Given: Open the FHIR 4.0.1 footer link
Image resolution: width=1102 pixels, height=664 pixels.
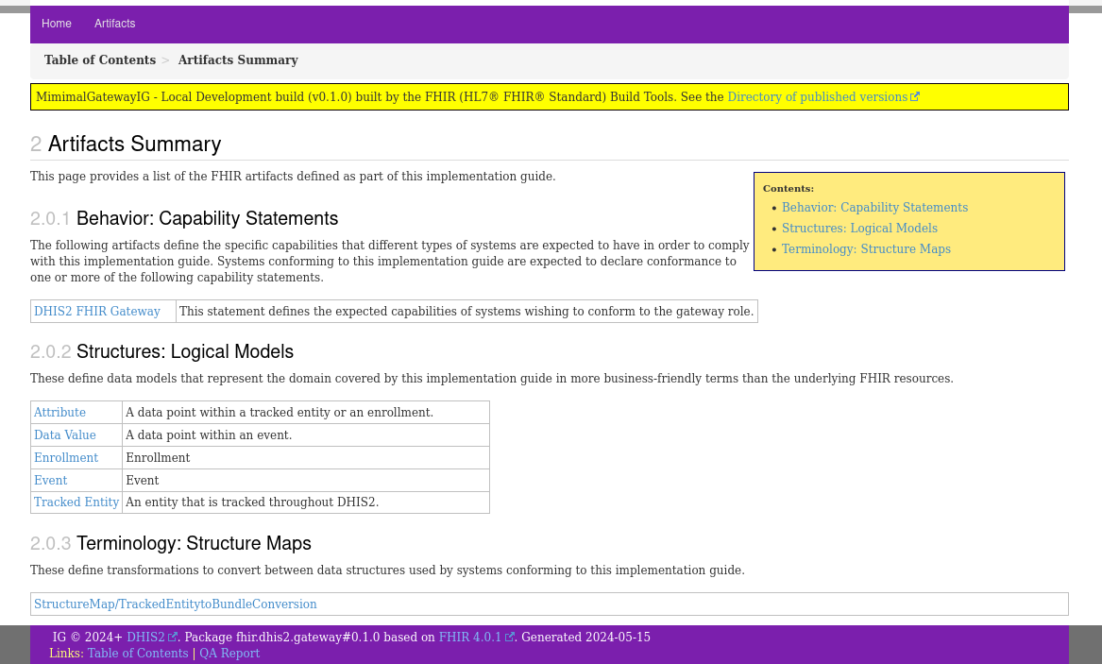Looking at the screenshot, I should click(x=469, y=638).
